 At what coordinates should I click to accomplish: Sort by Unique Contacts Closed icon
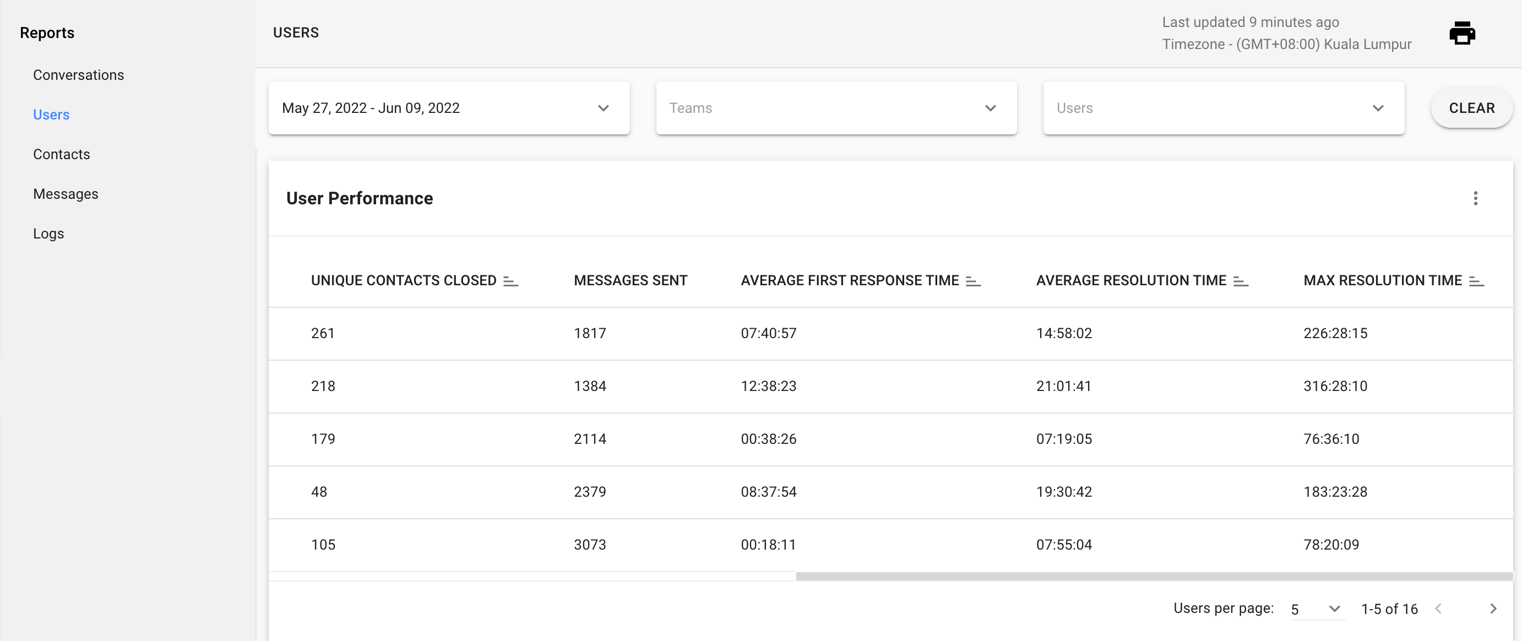pyautogui.click(x=510, y=281)
